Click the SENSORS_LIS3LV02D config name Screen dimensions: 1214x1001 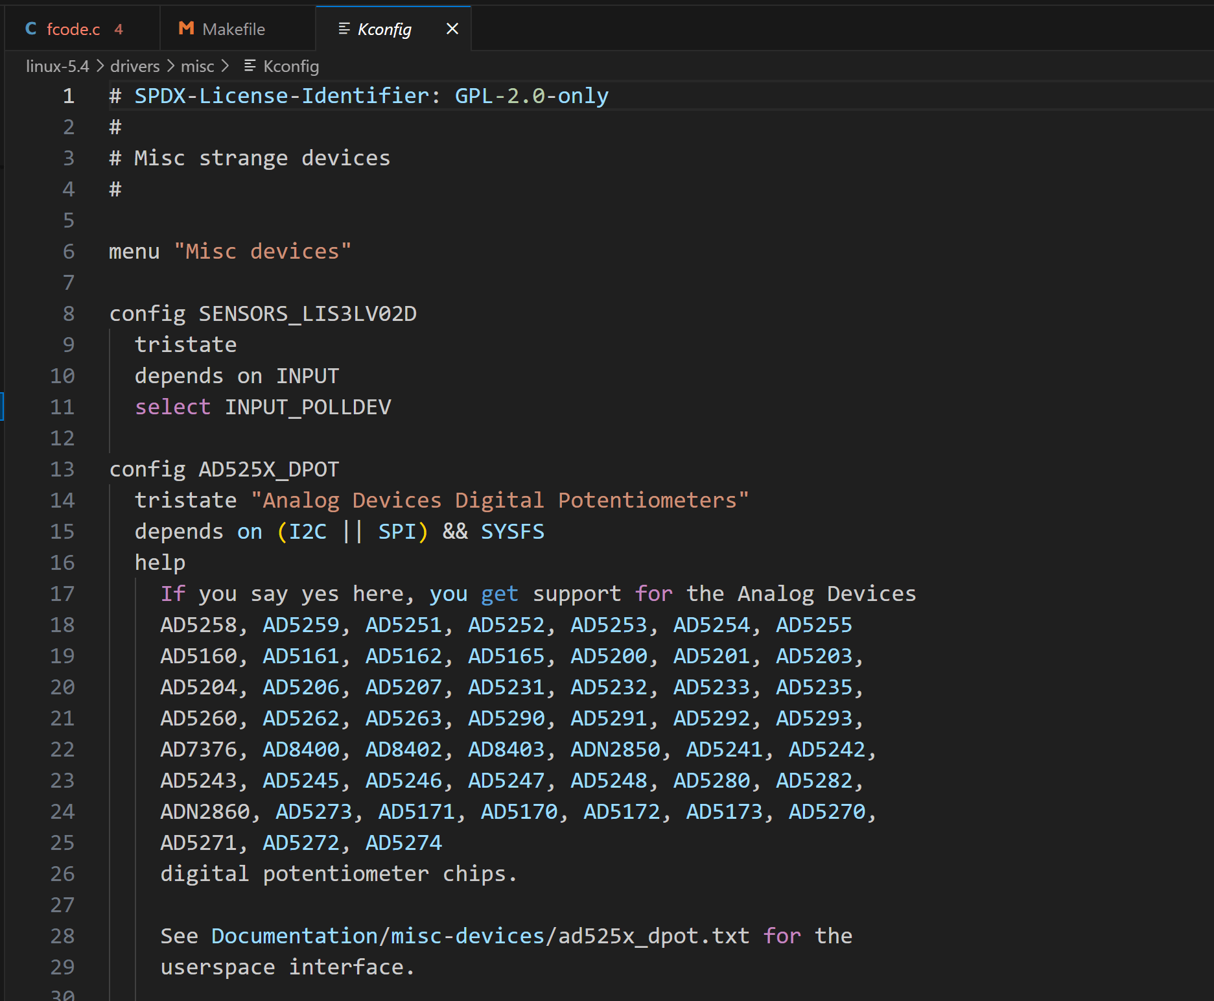307,314
